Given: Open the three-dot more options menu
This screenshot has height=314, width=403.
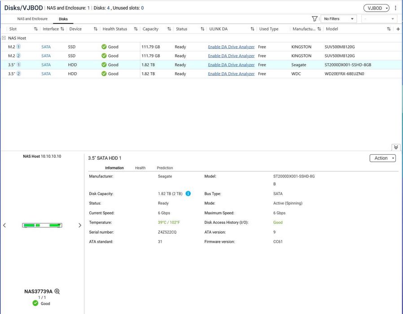Looking at the screenshot, I should 395,8.
